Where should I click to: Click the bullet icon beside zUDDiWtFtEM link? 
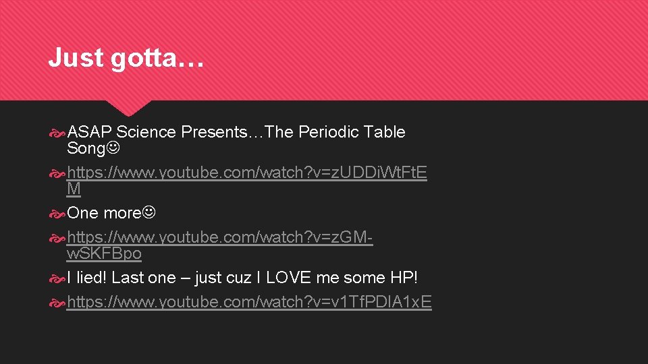point(57,174)
